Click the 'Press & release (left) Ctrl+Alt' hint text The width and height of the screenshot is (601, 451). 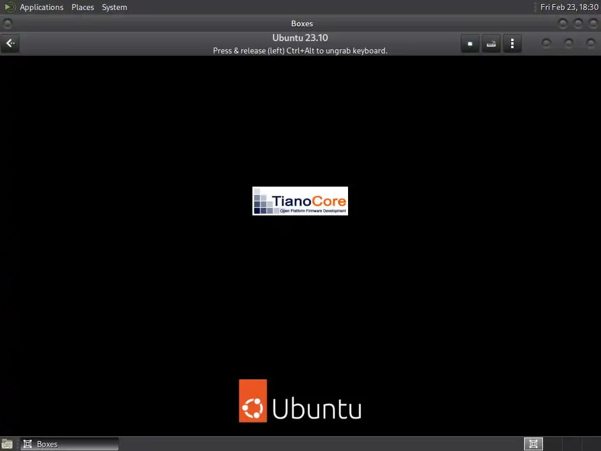click(300, 51)
